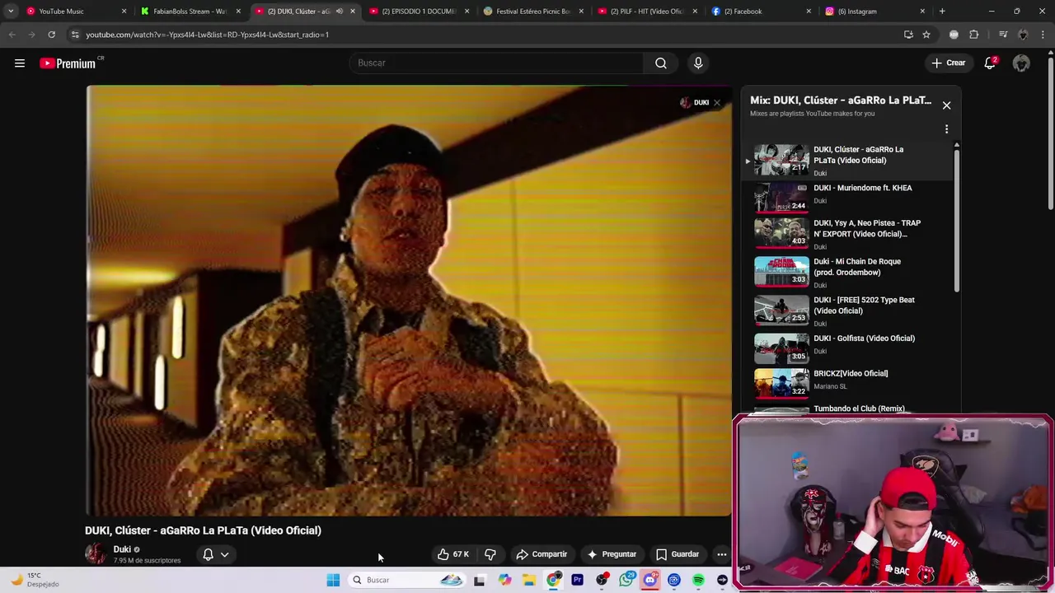Screen dimensions: 1055x593
Task: Open File Explorer from taskbar
Action: click(x=529, y=580)
